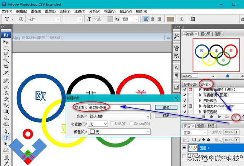This screenshot has height=166, width=244.
Task: Open the 文件(F) menu
Action: tap(7, 11)
